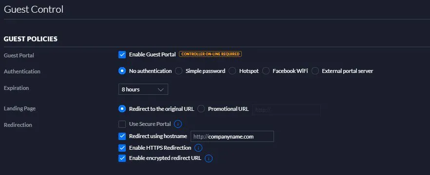The height and width of the screenshot is (175, 430).
Task: Disable Redirect using hostname checkbox
Action: point(122,136)
